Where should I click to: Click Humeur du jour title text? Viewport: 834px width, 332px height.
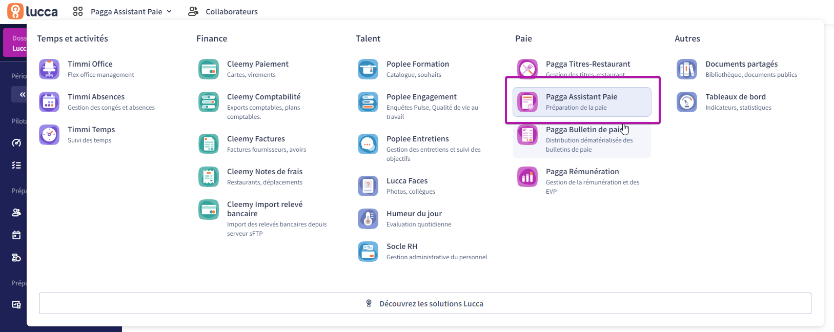414,214
